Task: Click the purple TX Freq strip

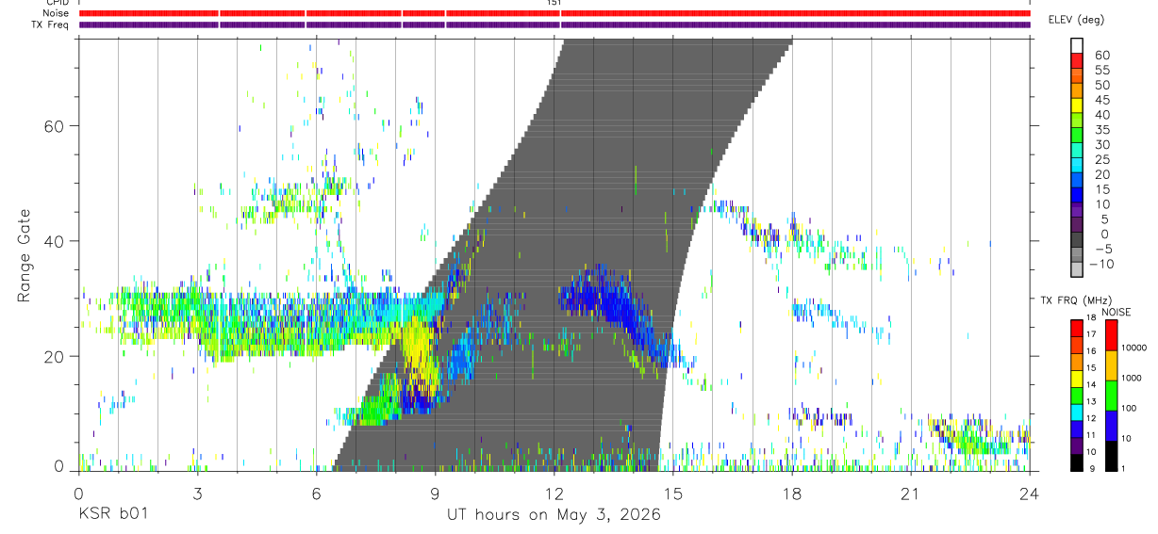Action: 554,24
